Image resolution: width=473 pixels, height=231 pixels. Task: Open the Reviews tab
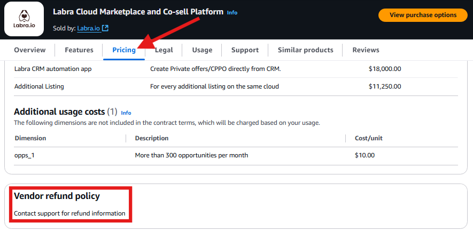[x=366, y=50]
